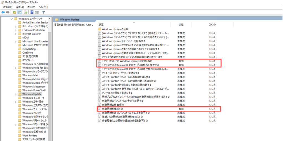Collapse the Windows コンポーネント tree node
The height and width of the screenshot is (141, 283).
(12, 19)
